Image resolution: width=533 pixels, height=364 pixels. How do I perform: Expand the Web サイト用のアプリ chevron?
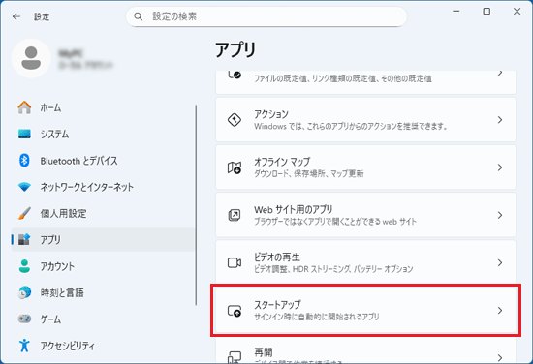(500, 215)
